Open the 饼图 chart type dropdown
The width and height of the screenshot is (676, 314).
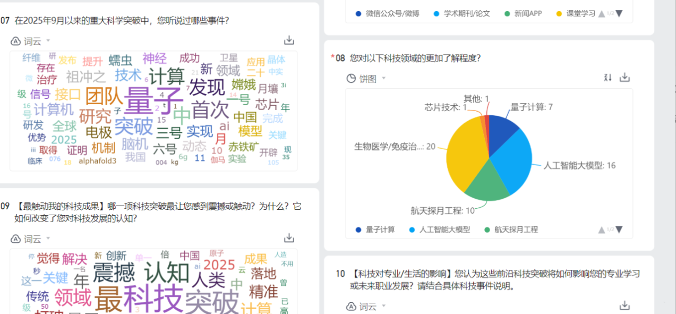[366, 79]
